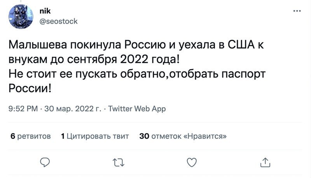Show the 30 отметок «Нравится» list
This screenshot has width=311, height=178.
183,136
